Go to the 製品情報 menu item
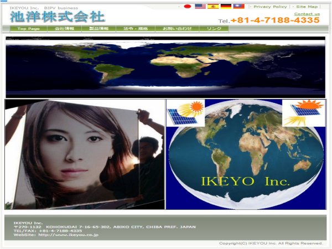This screenshot has width=332, height=249. (98, 29)
